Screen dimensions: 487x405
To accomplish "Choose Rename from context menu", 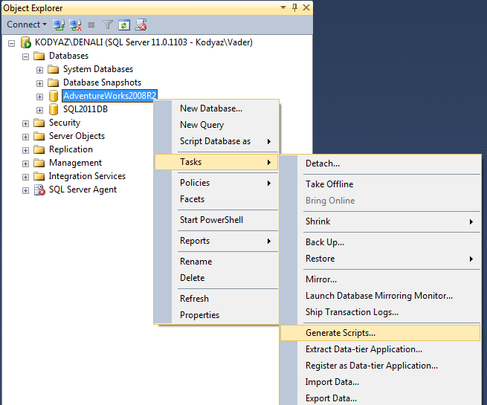I will 216,262.
